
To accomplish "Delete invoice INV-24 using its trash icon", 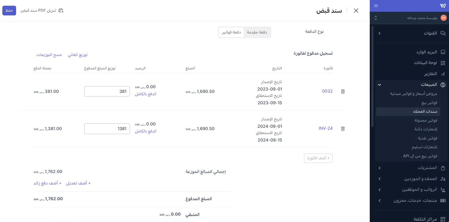I will [343, 128].
